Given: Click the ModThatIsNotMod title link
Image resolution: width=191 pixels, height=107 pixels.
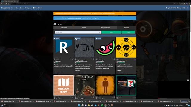Looking at the screenshot, I should point(81,61).
